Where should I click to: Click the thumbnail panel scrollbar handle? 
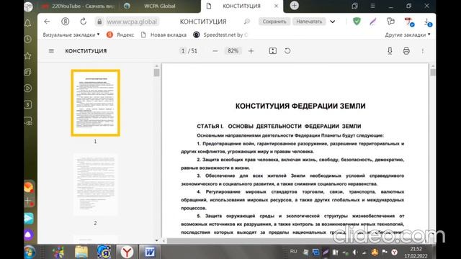(156, 73)
